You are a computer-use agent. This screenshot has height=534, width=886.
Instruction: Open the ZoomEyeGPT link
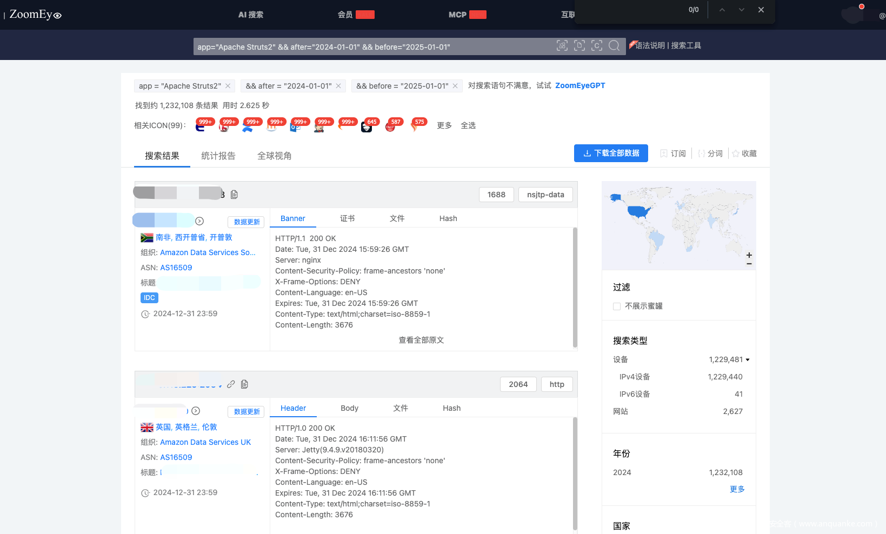580,85
